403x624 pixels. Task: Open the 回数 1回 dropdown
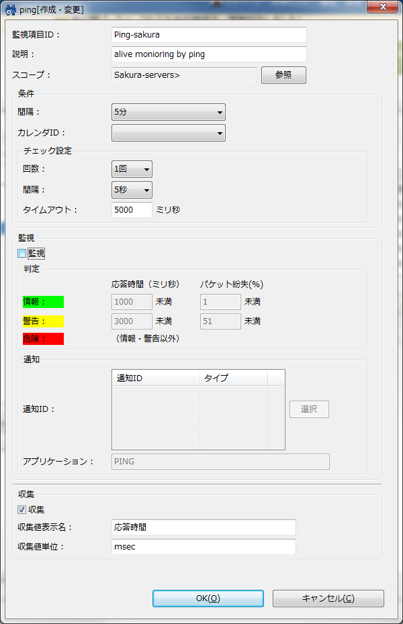(x=132, y=169)
